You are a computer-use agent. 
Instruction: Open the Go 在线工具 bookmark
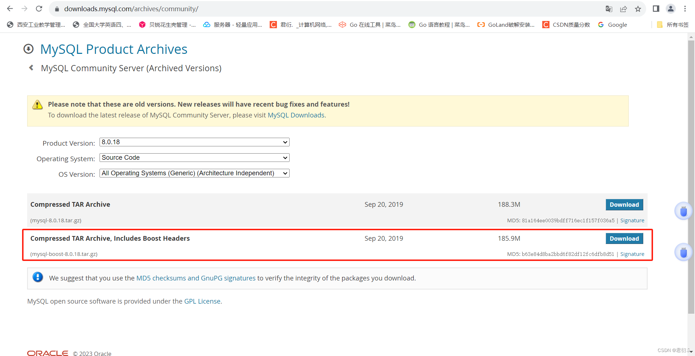(x=370, y=25)
